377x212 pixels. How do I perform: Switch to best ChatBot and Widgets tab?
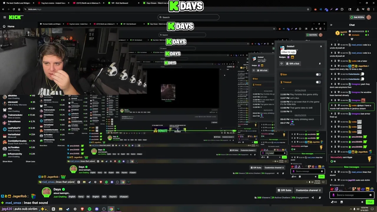tap(18, 3)
